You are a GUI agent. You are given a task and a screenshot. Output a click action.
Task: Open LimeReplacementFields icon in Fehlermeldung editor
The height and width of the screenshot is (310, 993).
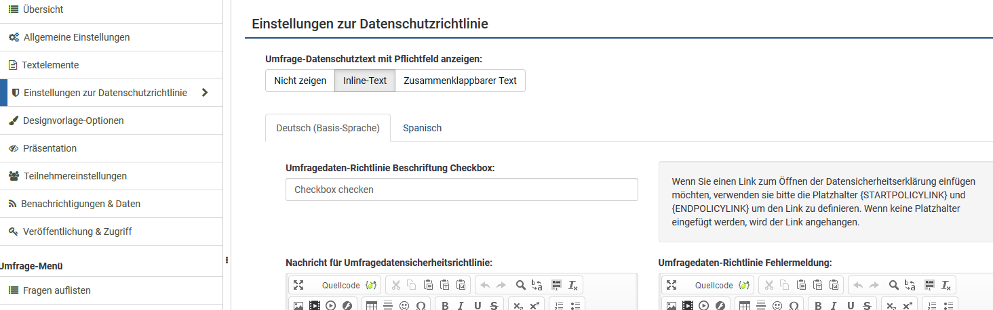[745, 285]
